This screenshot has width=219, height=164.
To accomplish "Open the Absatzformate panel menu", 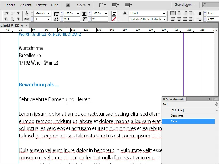I will point(216,99).
